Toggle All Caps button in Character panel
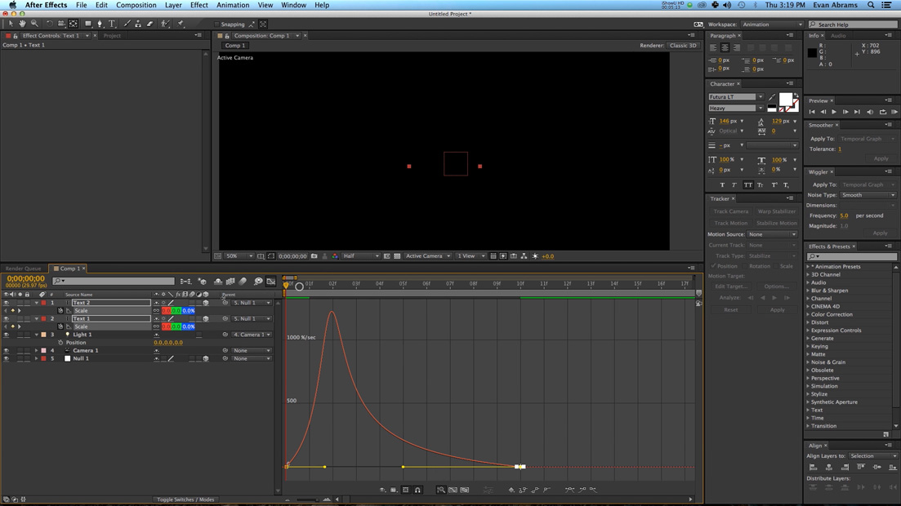This screenshot has height=506, width=901. 747,185
